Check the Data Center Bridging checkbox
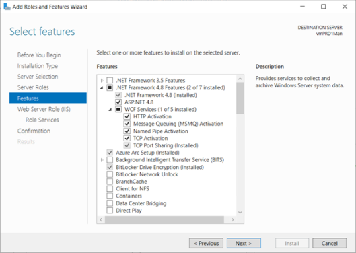This screenshot has height=253, width=356. click(x=110, y=203)
